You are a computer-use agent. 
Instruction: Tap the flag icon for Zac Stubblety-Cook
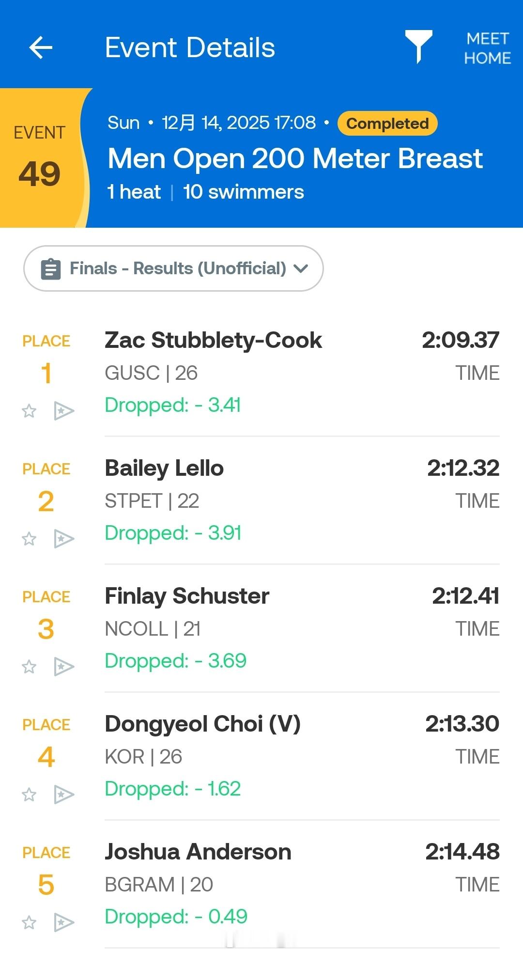pyautogui.click(x=64, y=411)
